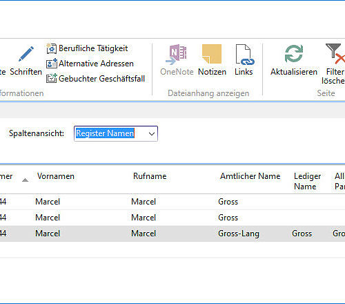Select Vornamen Marcel in Gross-Lang row

point(48,234)
